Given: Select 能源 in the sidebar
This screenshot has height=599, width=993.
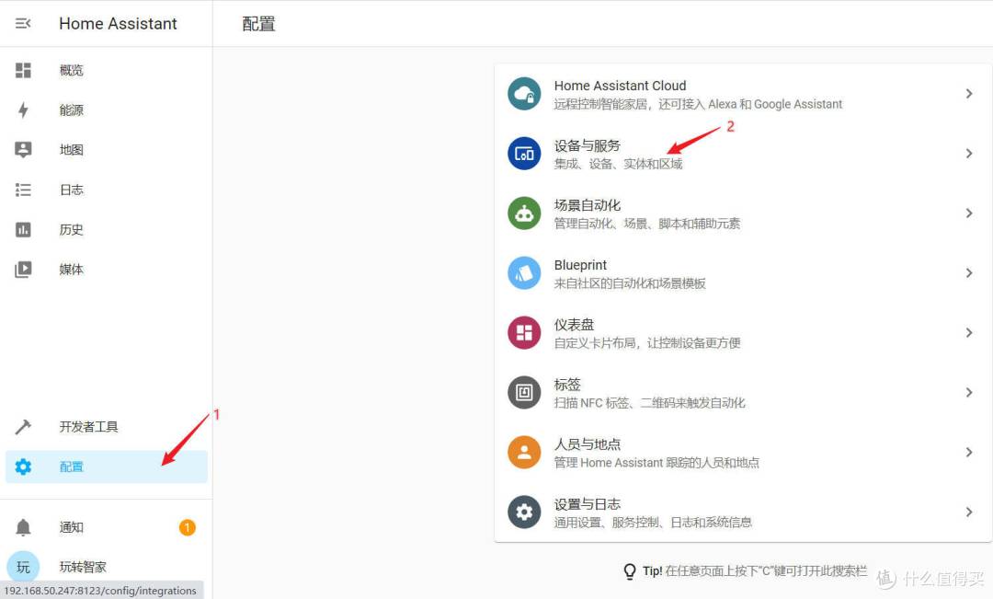Looking at the screenshot, I should point(107,110).
